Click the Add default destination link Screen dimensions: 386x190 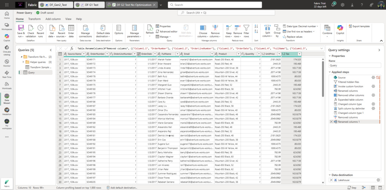click(123, 187)
